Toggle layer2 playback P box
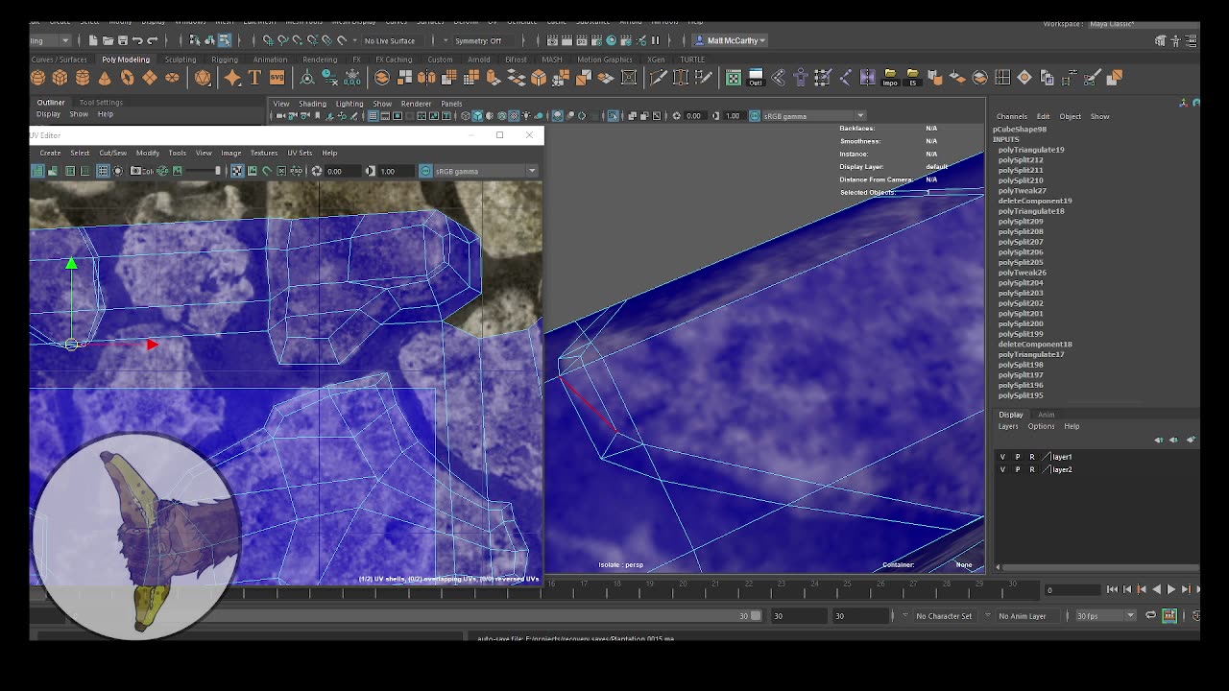Image resolution: width=1229 pixels, height=691 pixels. pos(1018,469)
